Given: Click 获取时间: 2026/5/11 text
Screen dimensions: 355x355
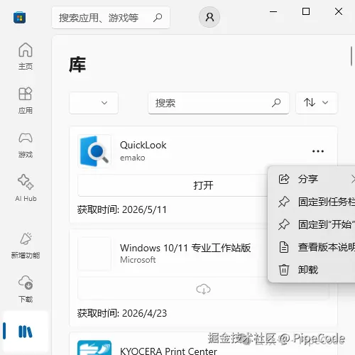Looking at the screenshot, I should coord(122,209).
